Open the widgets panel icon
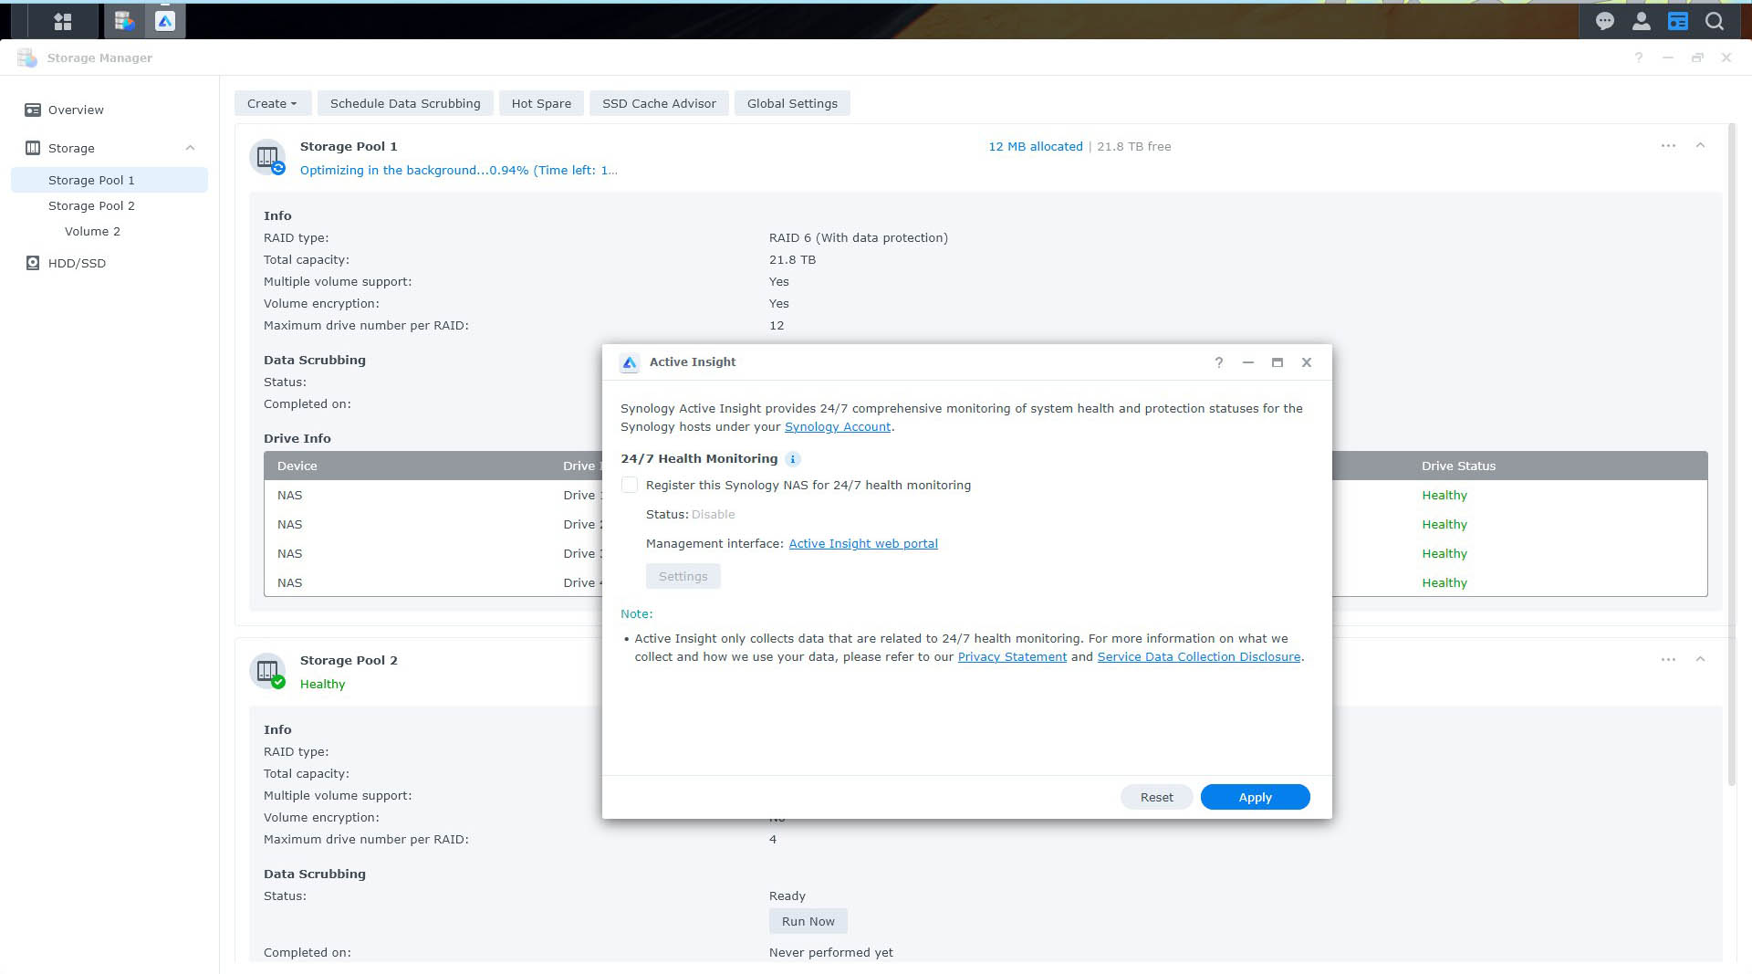The width and height of the screenshot is (1752, 974). click(x=1678, y=21)
